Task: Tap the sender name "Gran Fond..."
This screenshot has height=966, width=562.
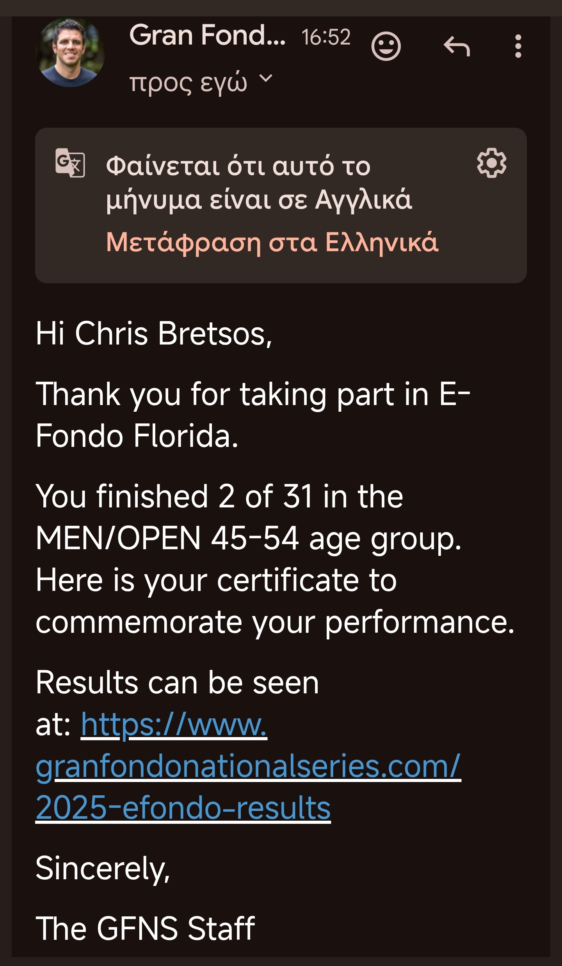Action: [207, 36]
